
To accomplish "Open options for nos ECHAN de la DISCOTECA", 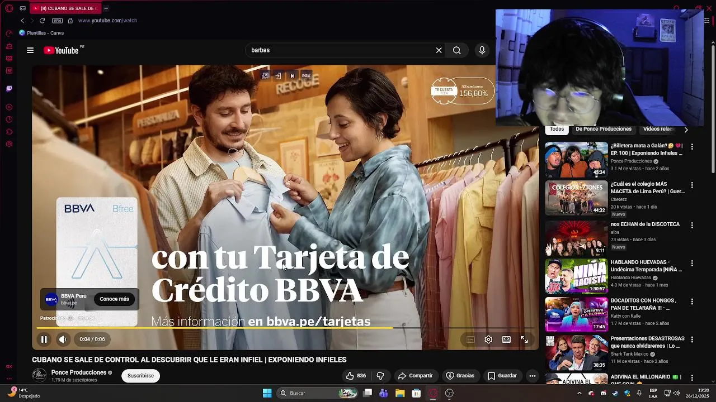I will click(692, 226).
